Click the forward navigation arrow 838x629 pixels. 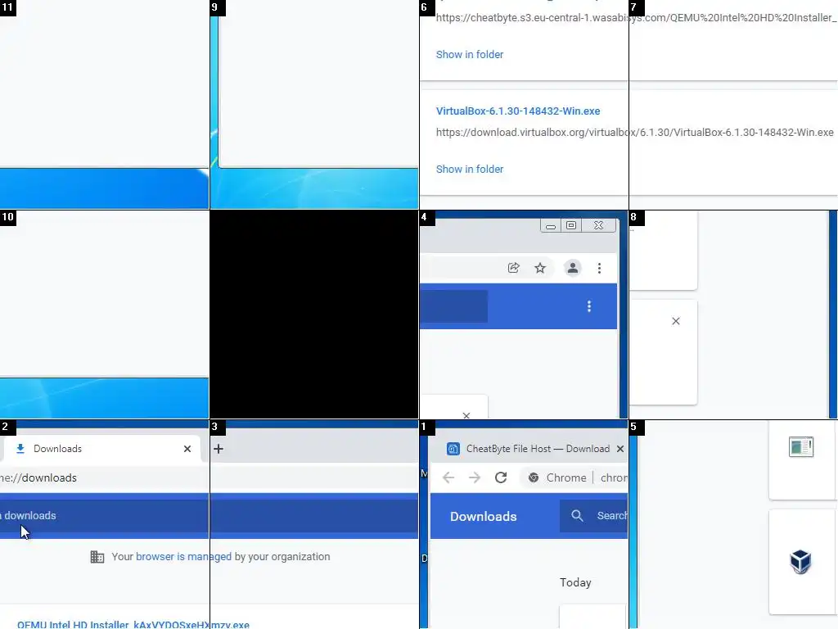click(475, 477)
